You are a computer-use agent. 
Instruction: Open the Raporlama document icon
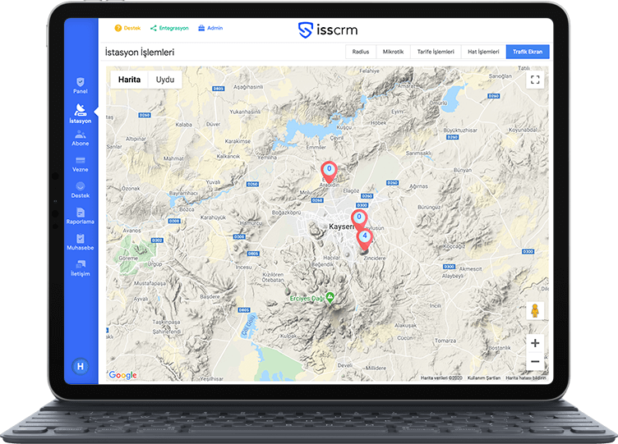pos(81,213)
